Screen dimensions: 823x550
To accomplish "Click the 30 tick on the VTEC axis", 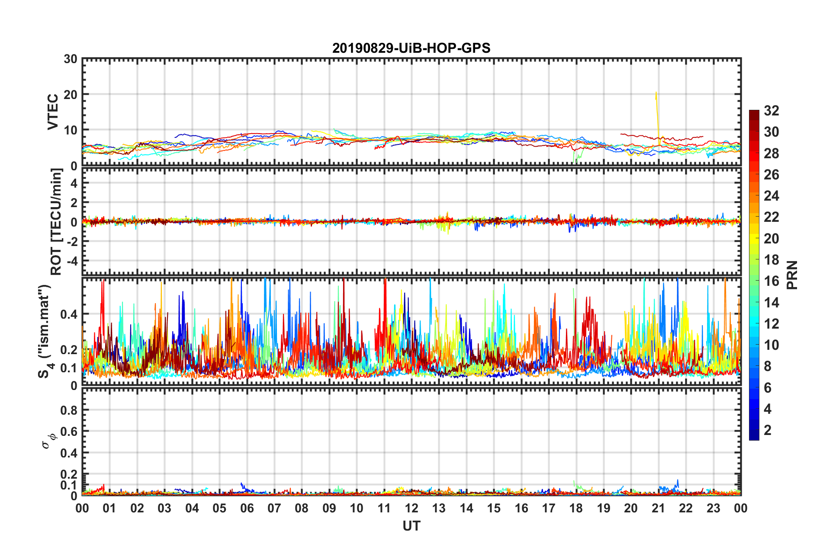I will (x=71, y=59).
